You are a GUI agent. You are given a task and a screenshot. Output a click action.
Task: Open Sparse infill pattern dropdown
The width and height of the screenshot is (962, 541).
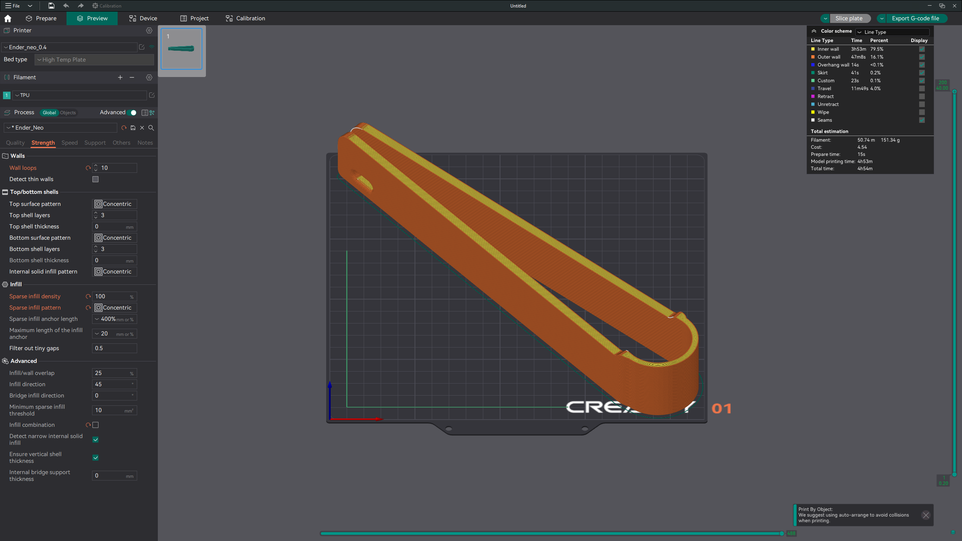point(115,308)
